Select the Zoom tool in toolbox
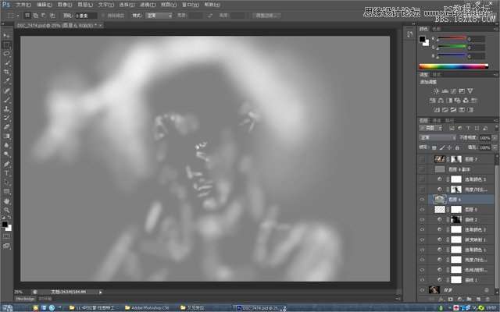Viewport: 500px width, 312px height. (x=7, y=210)
